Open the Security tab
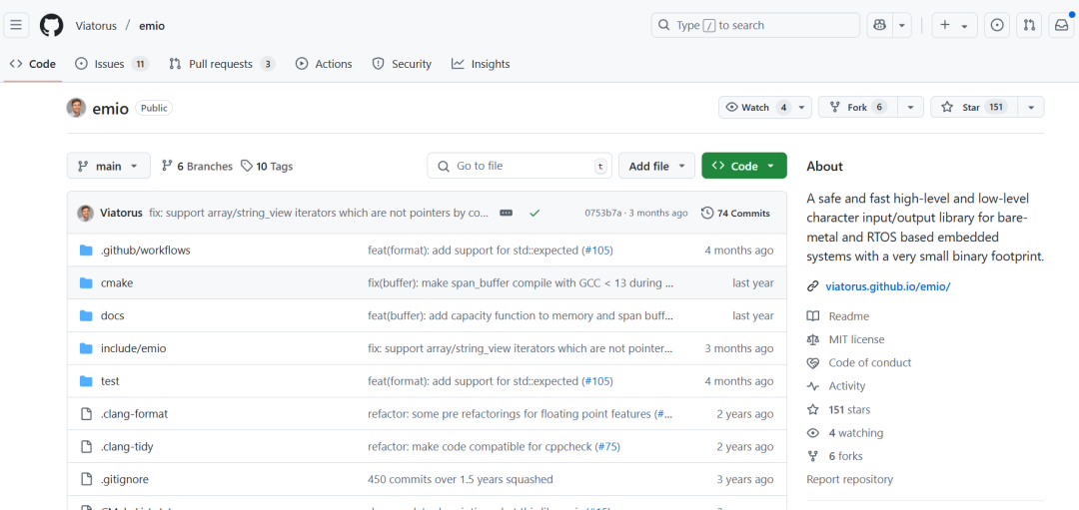The width and height of the screenshot is (1079, 510). point(402,64)
